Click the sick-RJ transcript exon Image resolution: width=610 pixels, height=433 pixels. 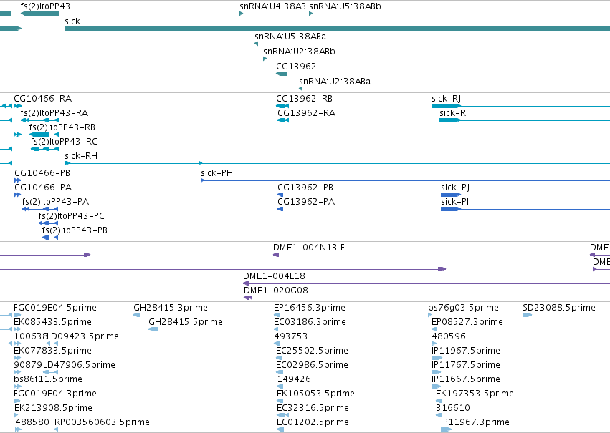pyautogui.click(x=447, y=106)
